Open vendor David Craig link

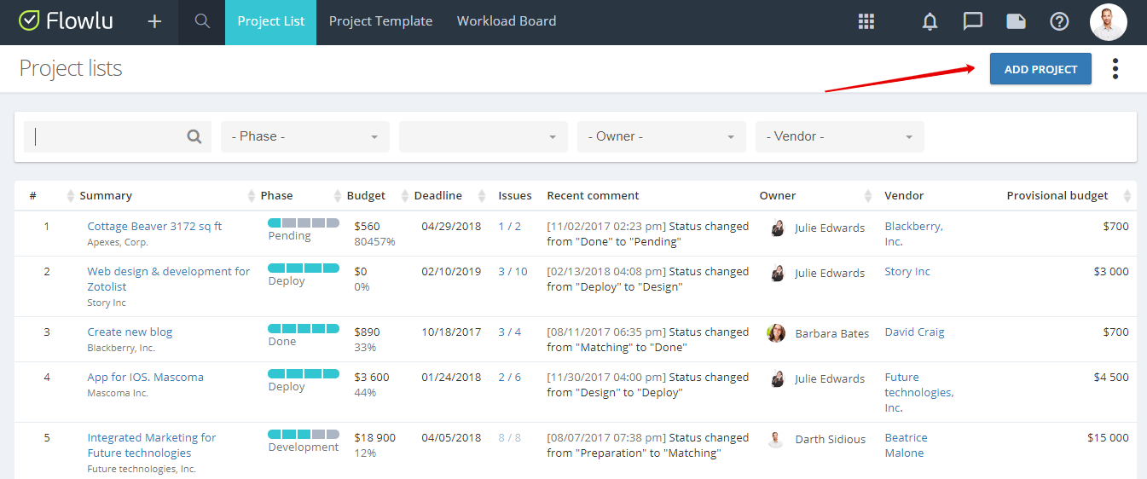[x=914, y=332]
